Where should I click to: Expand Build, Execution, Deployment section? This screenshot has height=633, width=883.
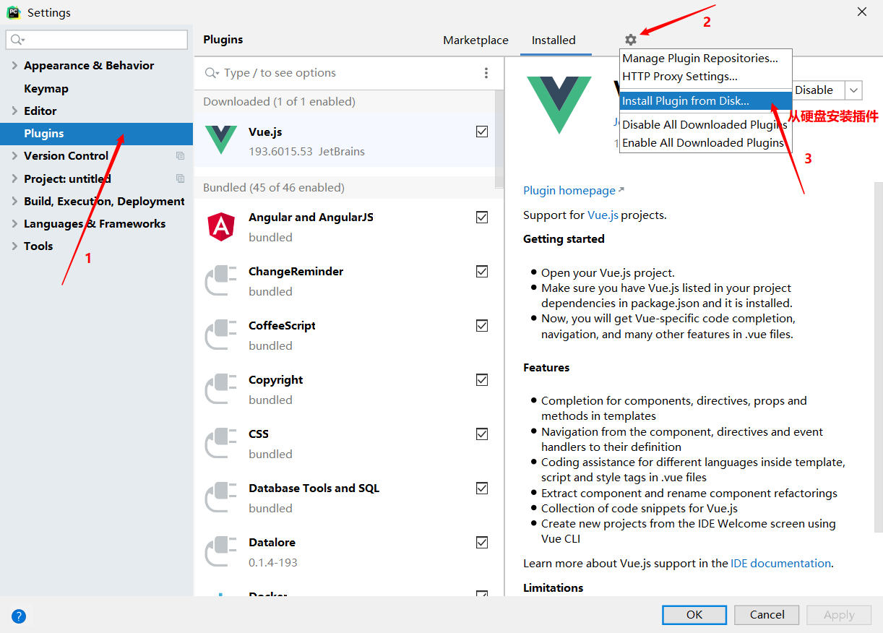click(14, 202)
